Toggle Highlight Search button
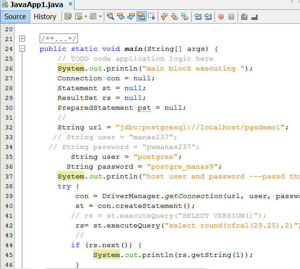The width and height of the screenshot is (300, 269). [x=141, y=17]
